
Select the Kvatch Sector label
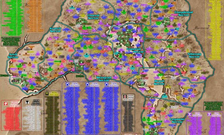[x=55, y=30]
